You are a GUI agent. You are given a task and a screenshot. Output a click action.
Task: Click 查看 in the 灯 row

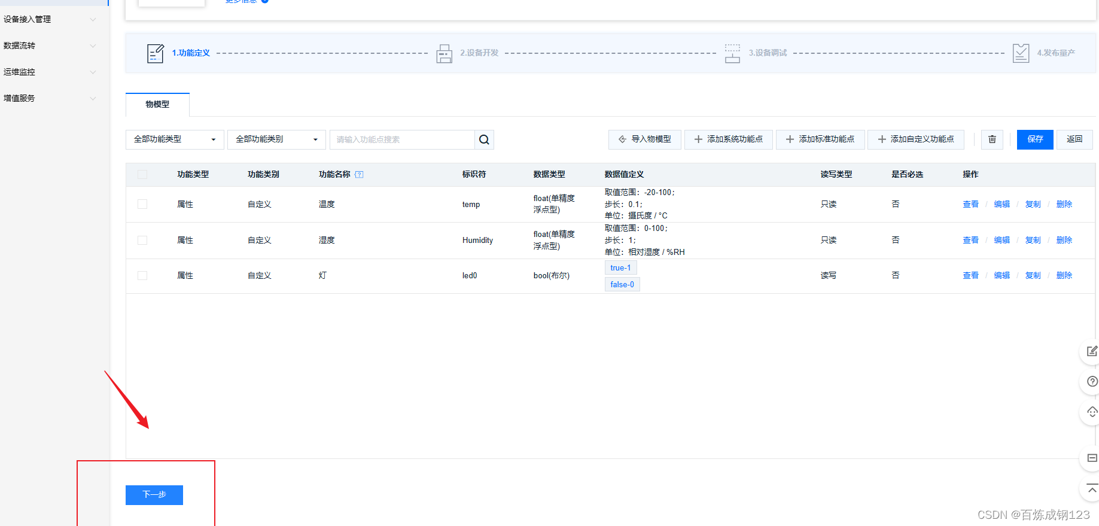tap(970, 275)
